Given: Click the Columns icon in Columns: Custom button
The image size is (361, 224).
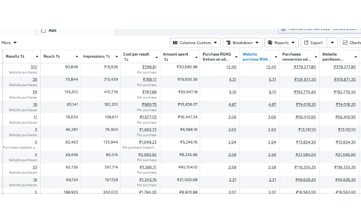Looking at the screenshot, I should [175, 43].
